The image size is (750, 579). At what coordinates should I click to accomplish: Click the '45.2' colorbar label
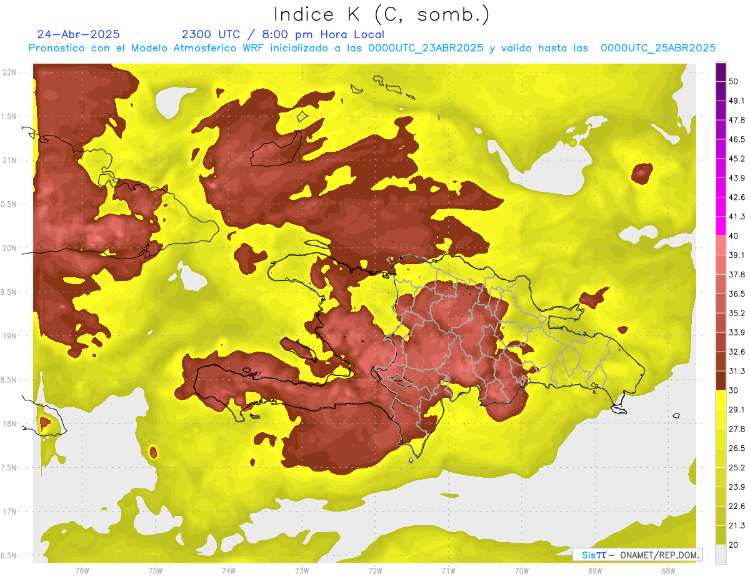click(x=737, y=159)
